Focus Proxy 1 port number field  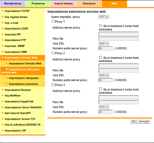(x=105, y=48)
